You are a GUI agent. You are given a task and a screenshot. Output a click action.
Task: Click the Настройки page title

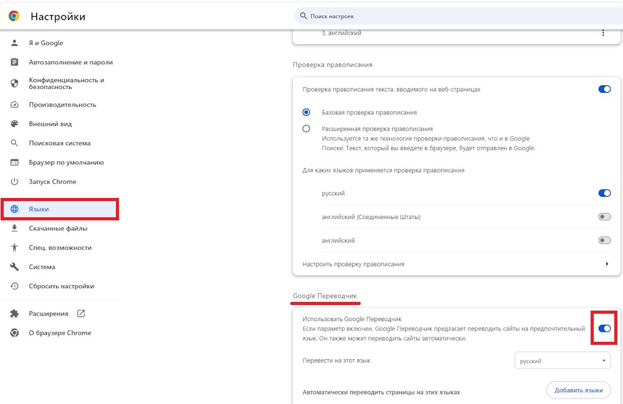point(58,16)
